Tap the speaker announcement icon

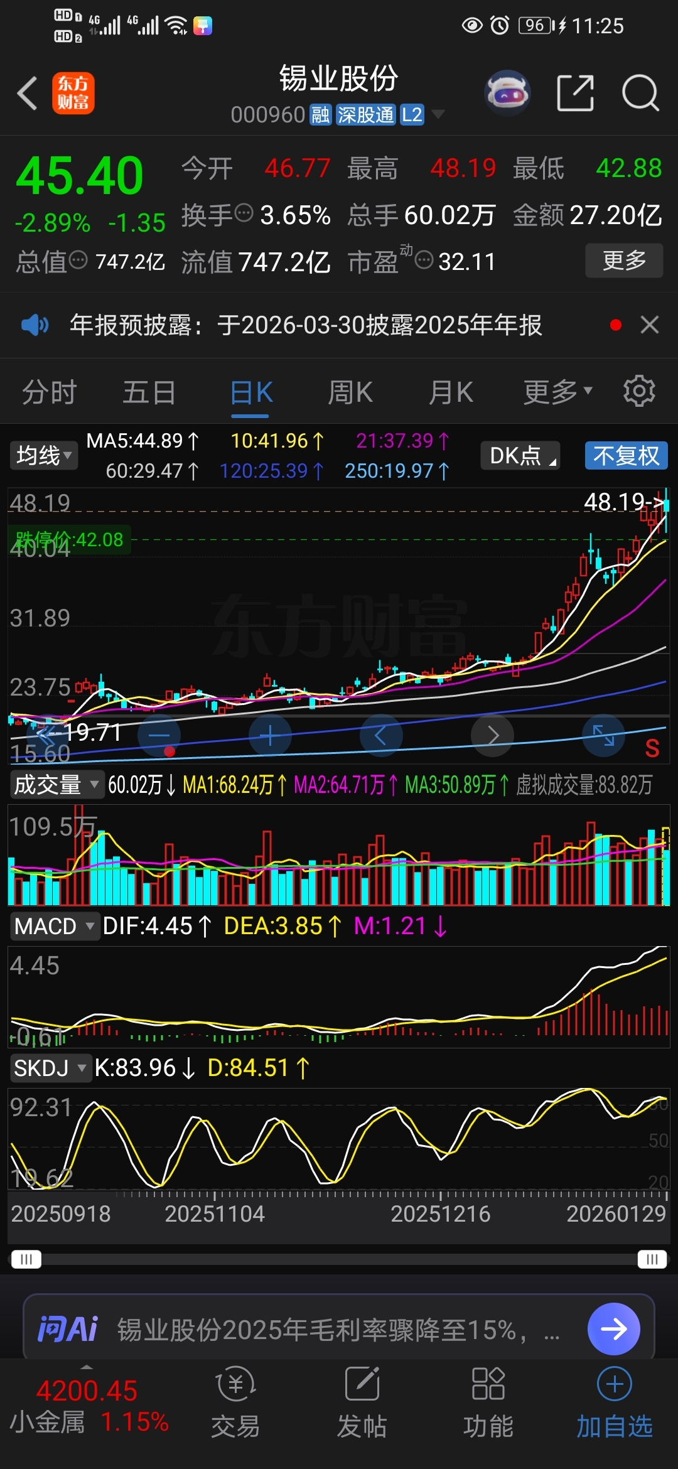coord(35,325)
